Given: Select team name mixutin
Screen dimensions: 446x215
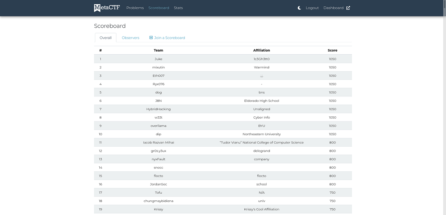Looking at the screenshot, I should pos(158,67).
